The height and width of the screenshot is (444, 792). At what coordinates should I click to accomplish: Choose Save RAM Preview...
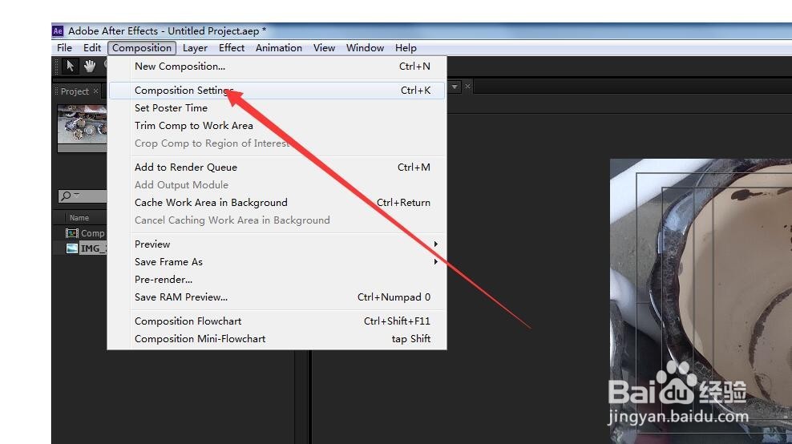(277, 297)
